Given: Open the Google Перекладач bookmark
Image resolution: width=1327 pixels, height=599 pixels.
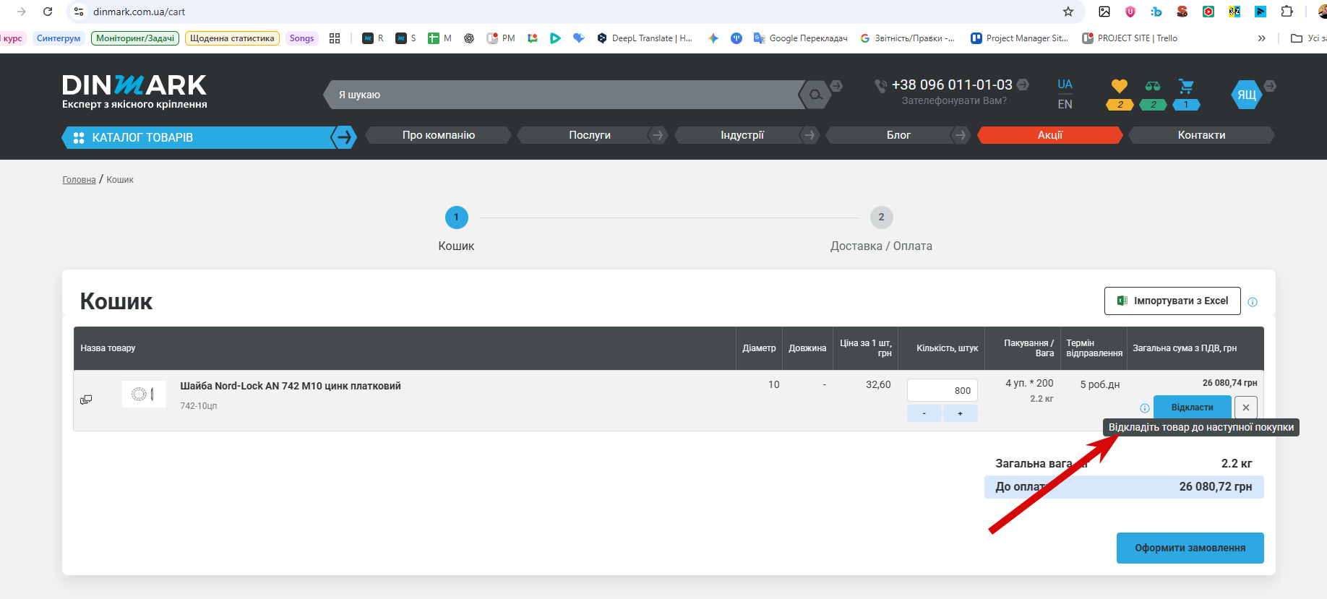Looking at the screenshot, I should [801, 38].
